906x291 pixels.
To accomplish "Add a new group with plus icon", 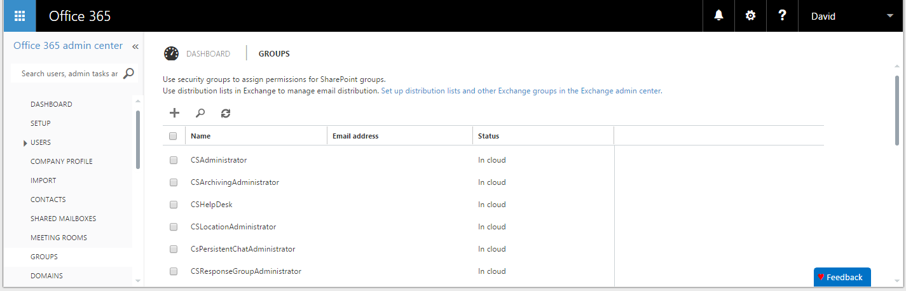I will coord(174,113).
